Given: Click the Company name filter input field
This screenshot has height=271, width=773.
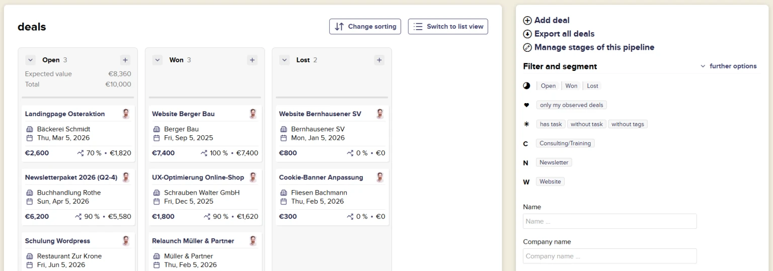Looking at the screenshot, I should tap(609, 256).
